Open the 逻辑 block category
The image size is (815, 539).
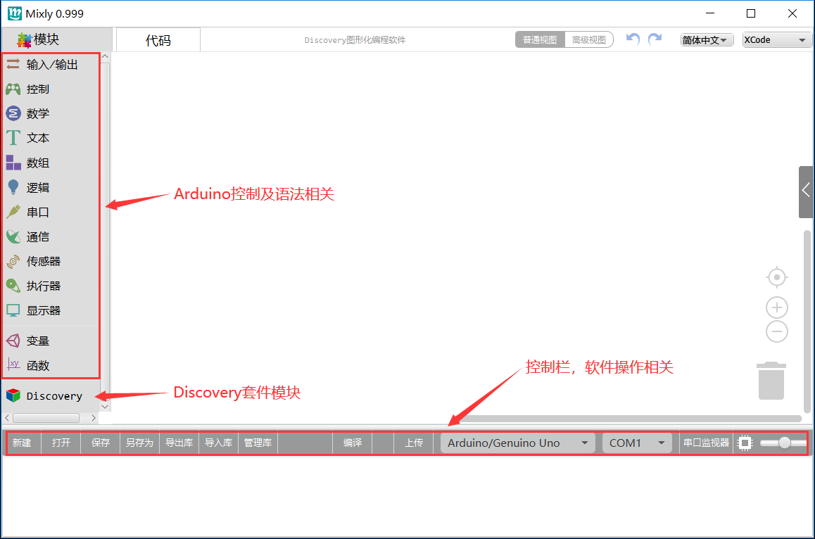(51, 188)
